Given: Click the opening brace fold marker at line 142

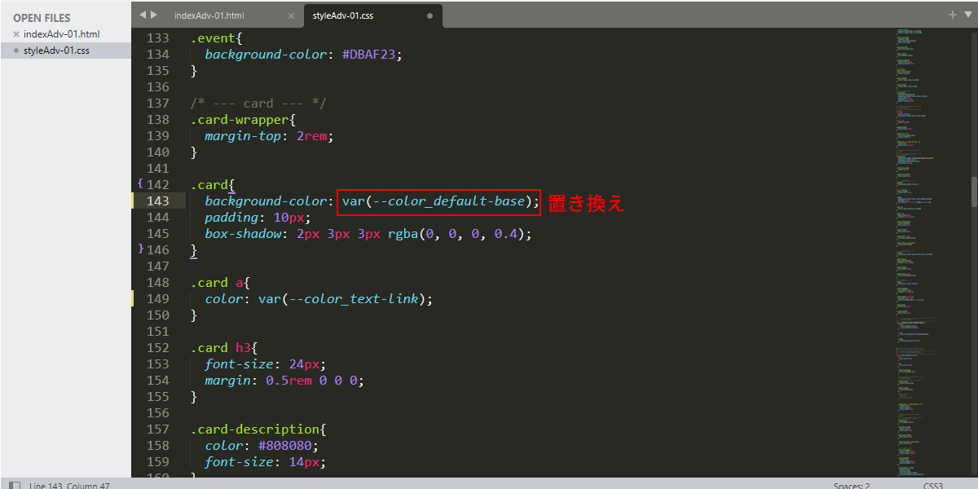Looking at the screenshot, I should 140,184.
